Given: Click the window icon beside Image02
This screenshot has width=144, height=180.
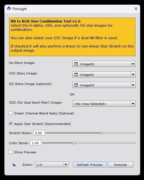Looking at the screenshot, I should pyautogui.click(x=76, y=64).
